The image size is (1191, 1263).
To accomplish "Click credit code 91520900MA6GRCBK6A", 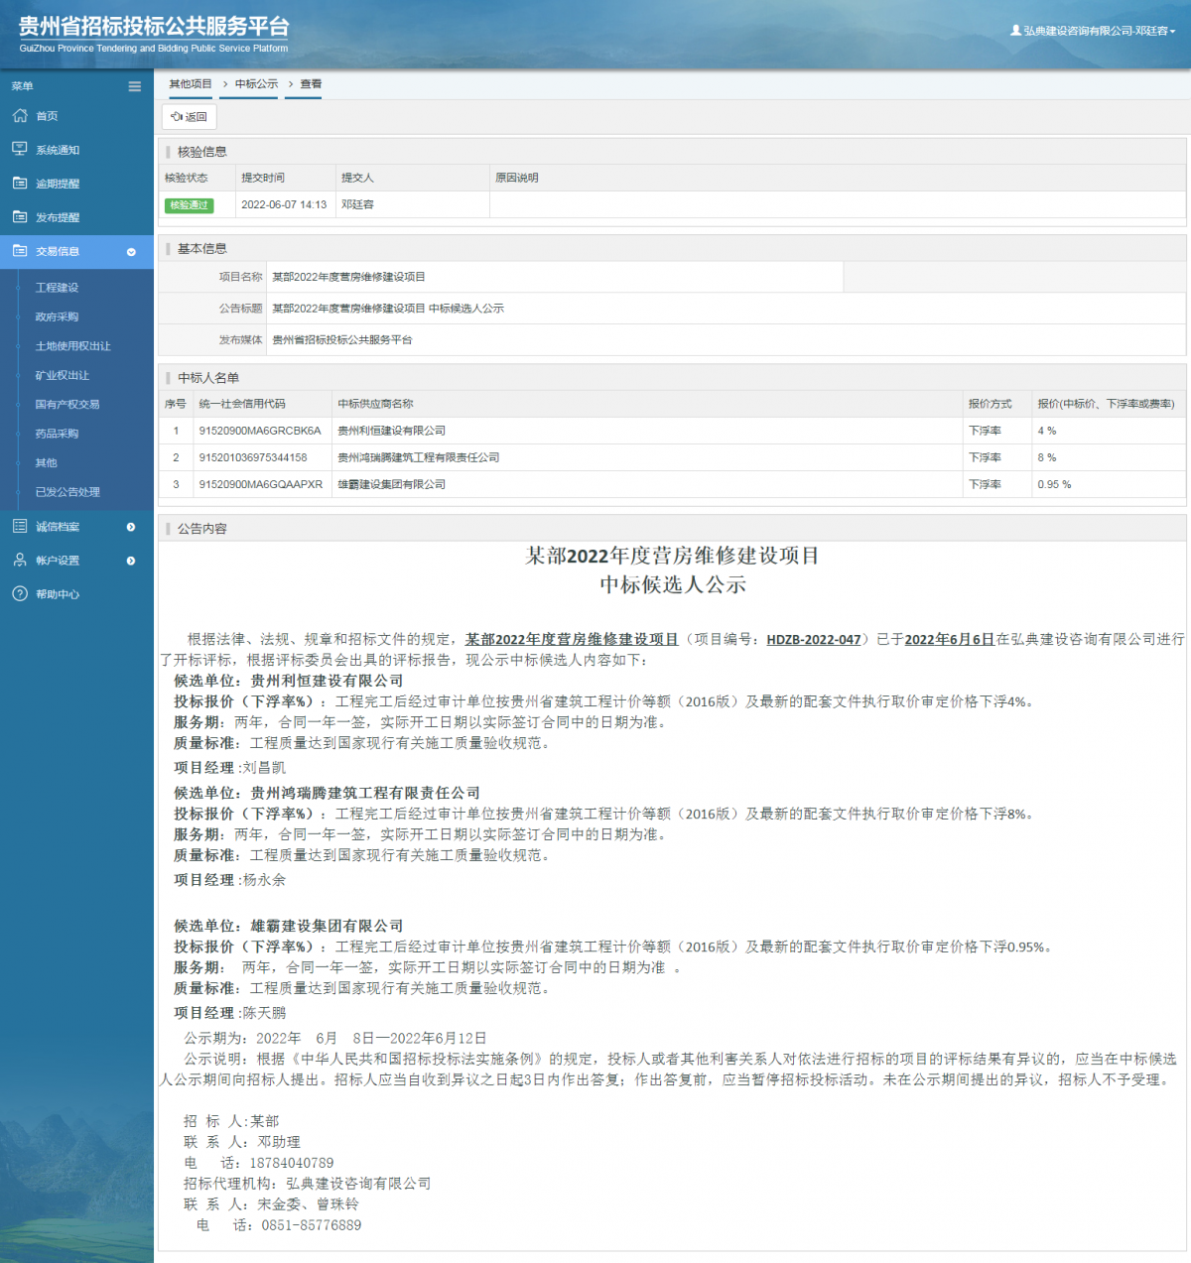I will tap(260, 431).
